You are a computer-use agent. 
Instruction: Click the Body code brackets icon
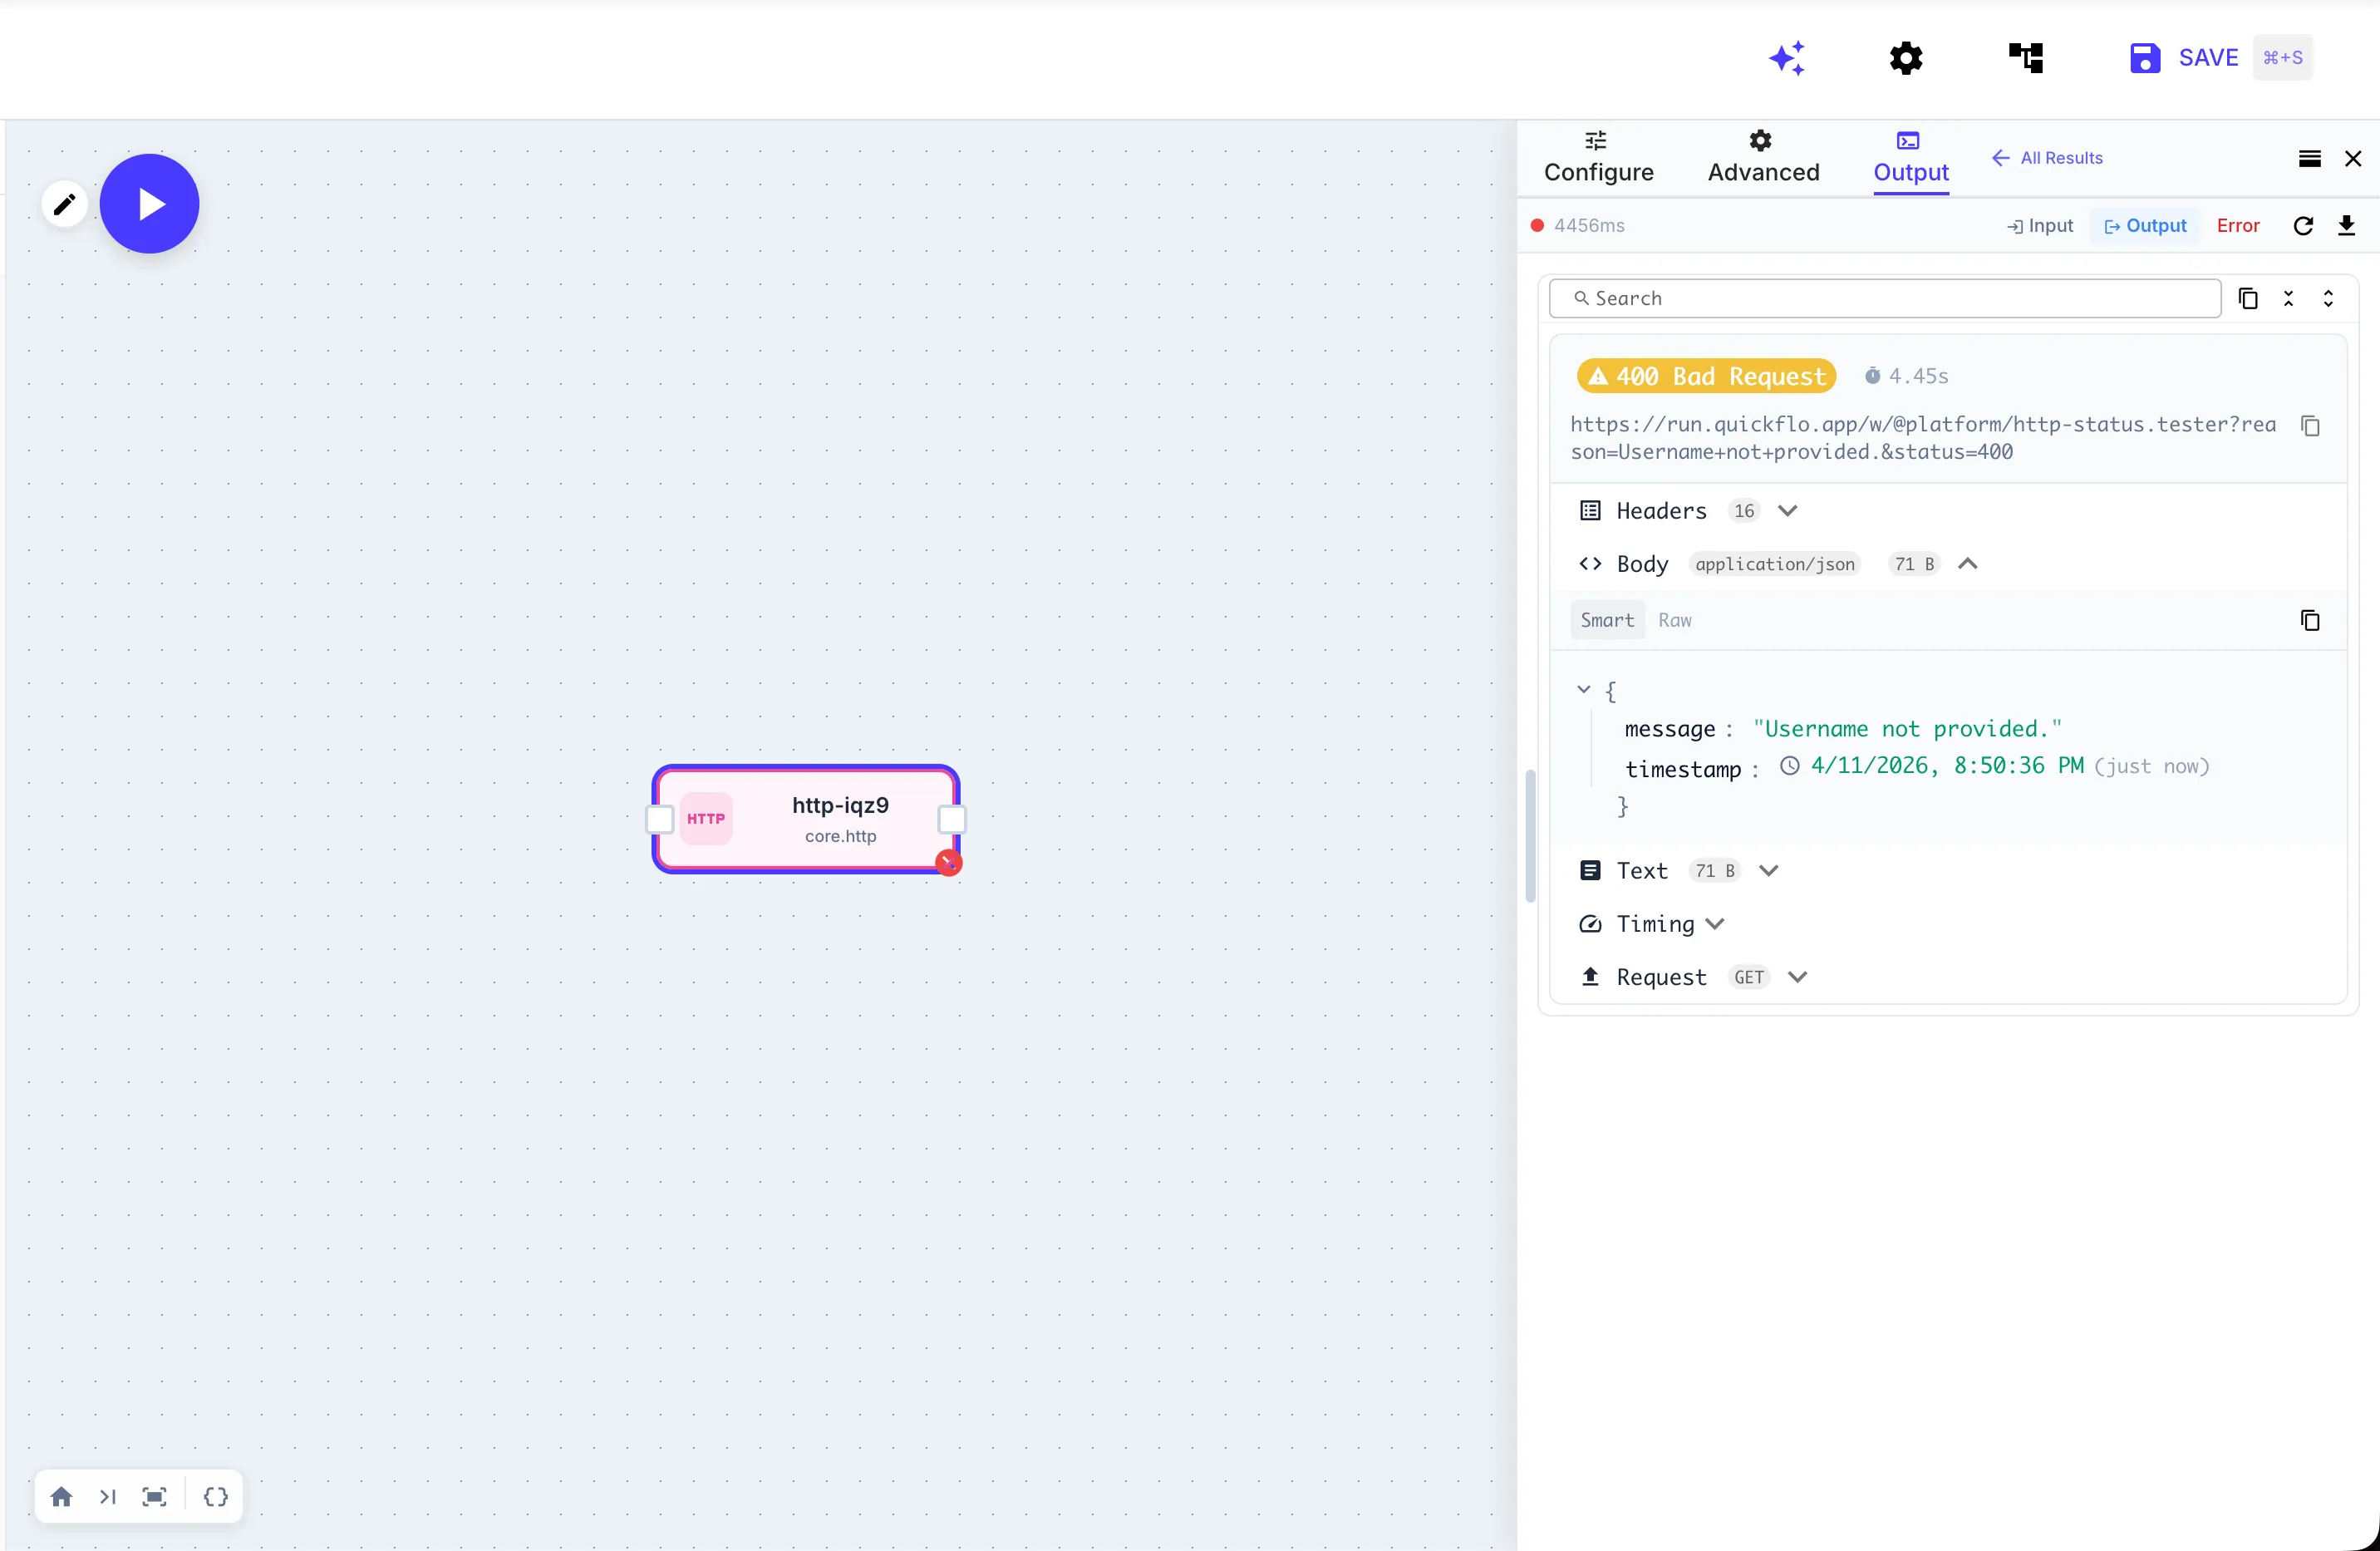(1590, 564)
